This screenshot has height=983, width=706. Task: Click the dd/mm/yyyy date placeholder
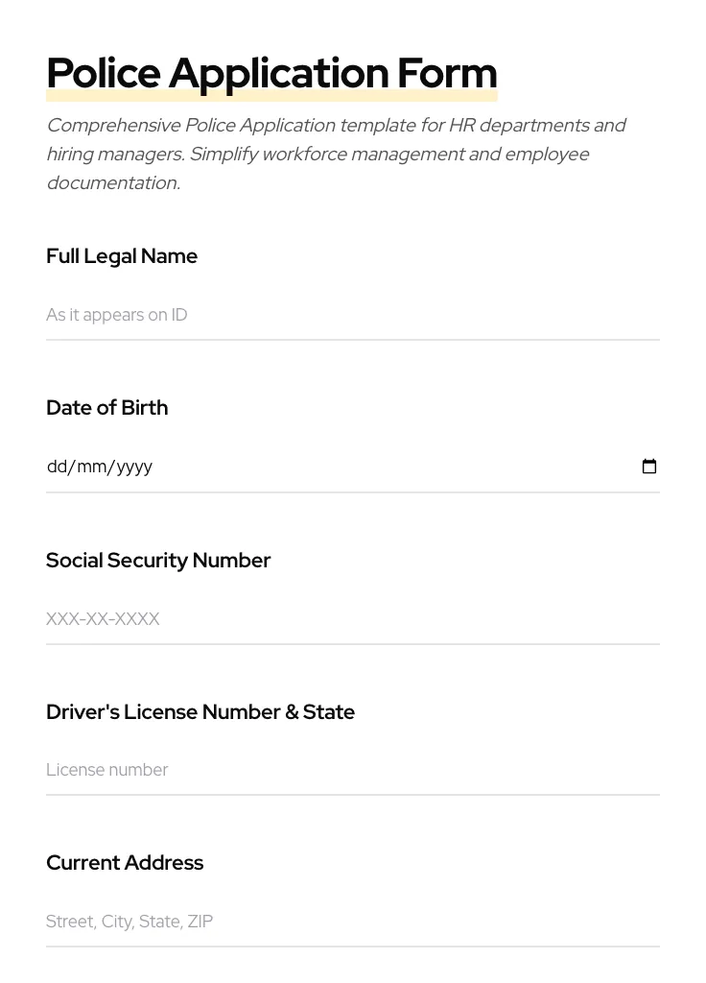click(x=100, y=467)
